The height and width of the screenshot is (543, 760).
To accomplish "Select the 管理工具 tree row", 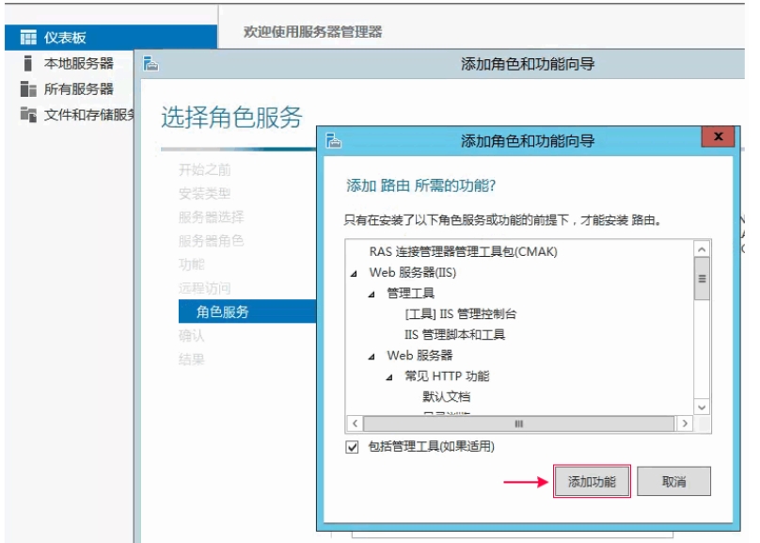I will tap(410, 293).
